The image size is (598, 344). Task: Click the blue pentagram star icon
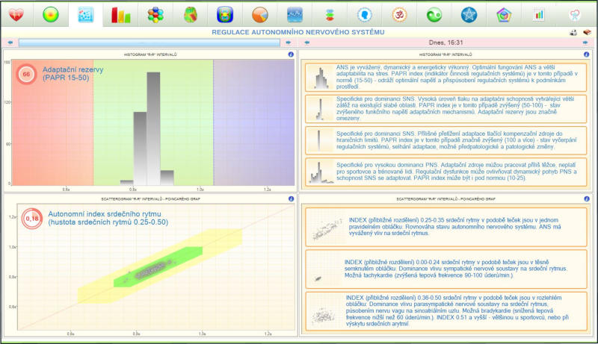469,14
